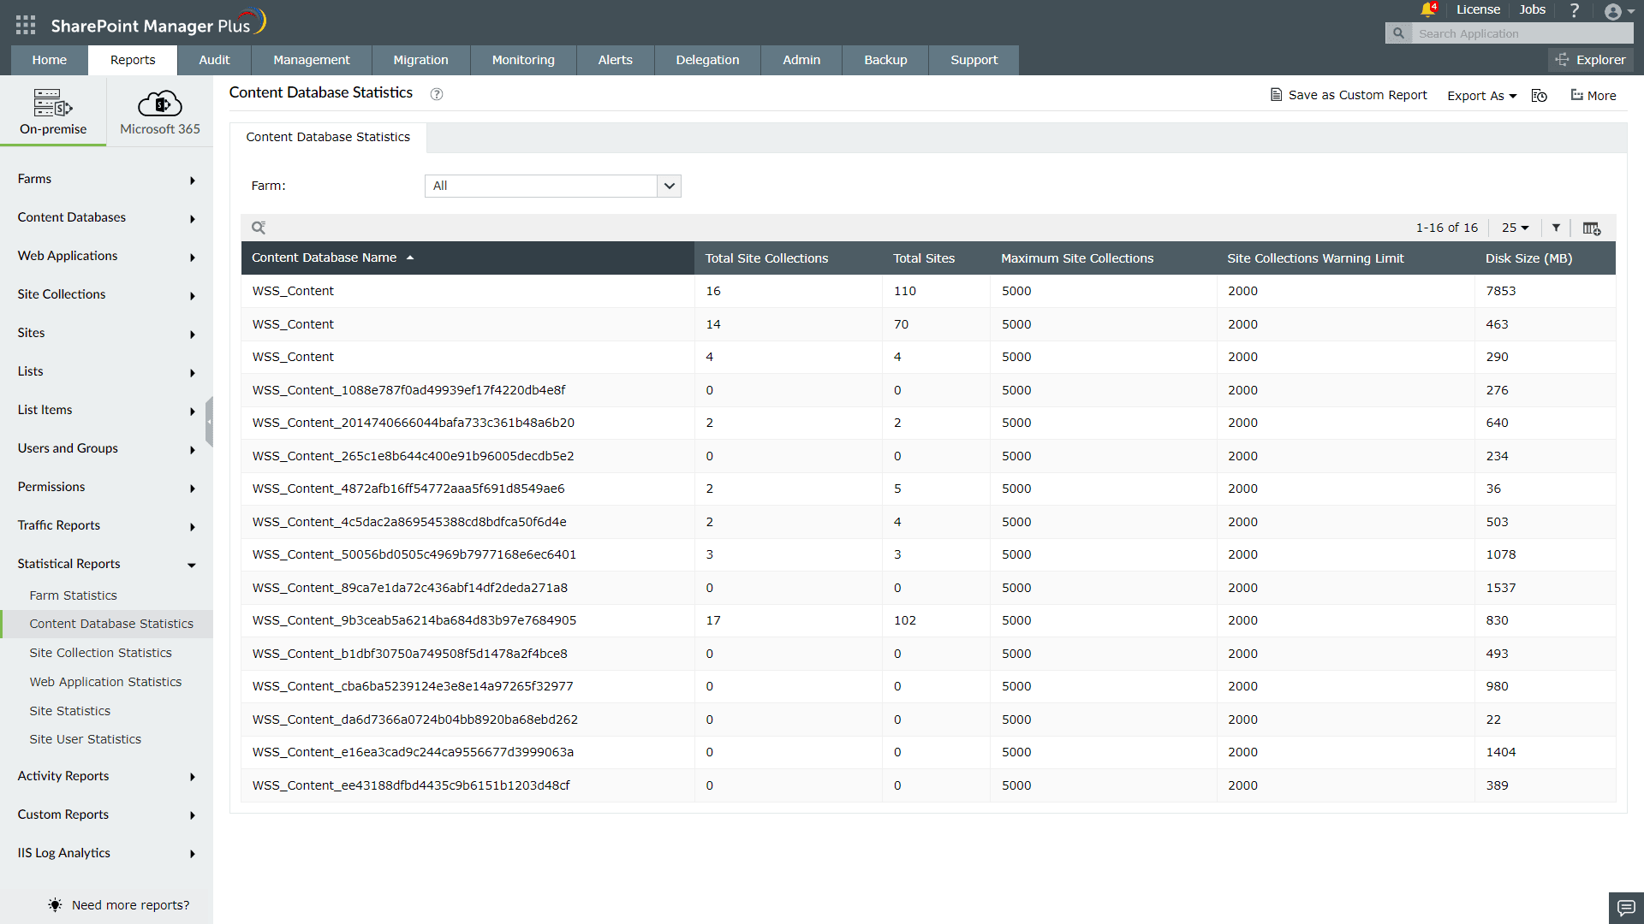Screen dimensions: 1644x924
Task: Open the column chooser icon
Action: pos(1591,228)
